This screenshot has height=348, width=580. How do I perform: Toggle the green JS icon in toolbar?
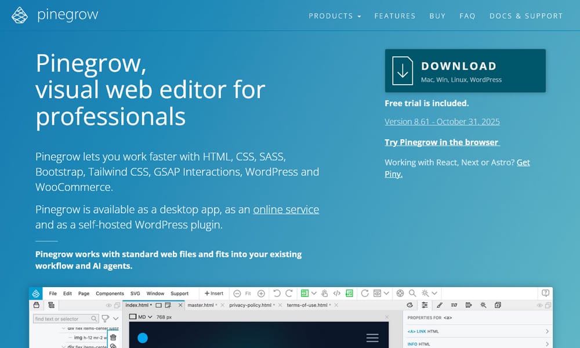point(349,293)
